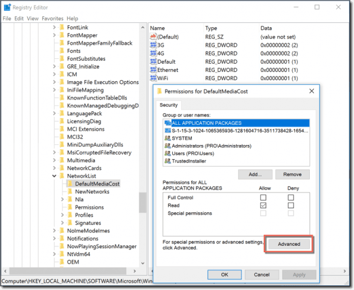
Task: Click the S-1-15-3-1024 SID entry icon
Action: [x=168, y=131]
